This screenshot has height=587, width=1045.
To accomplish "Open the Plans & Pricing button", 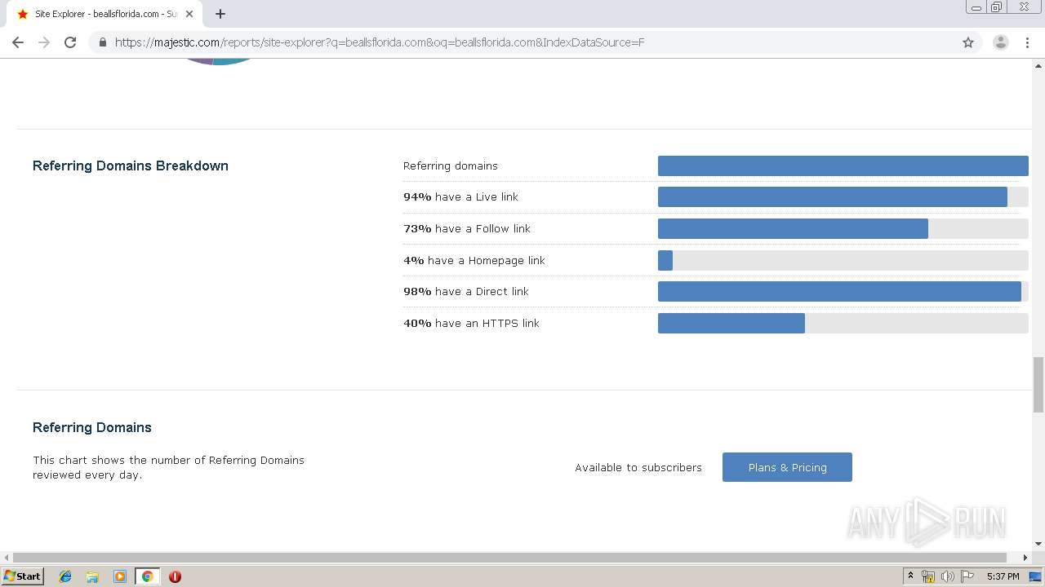I will pos(787,467).
